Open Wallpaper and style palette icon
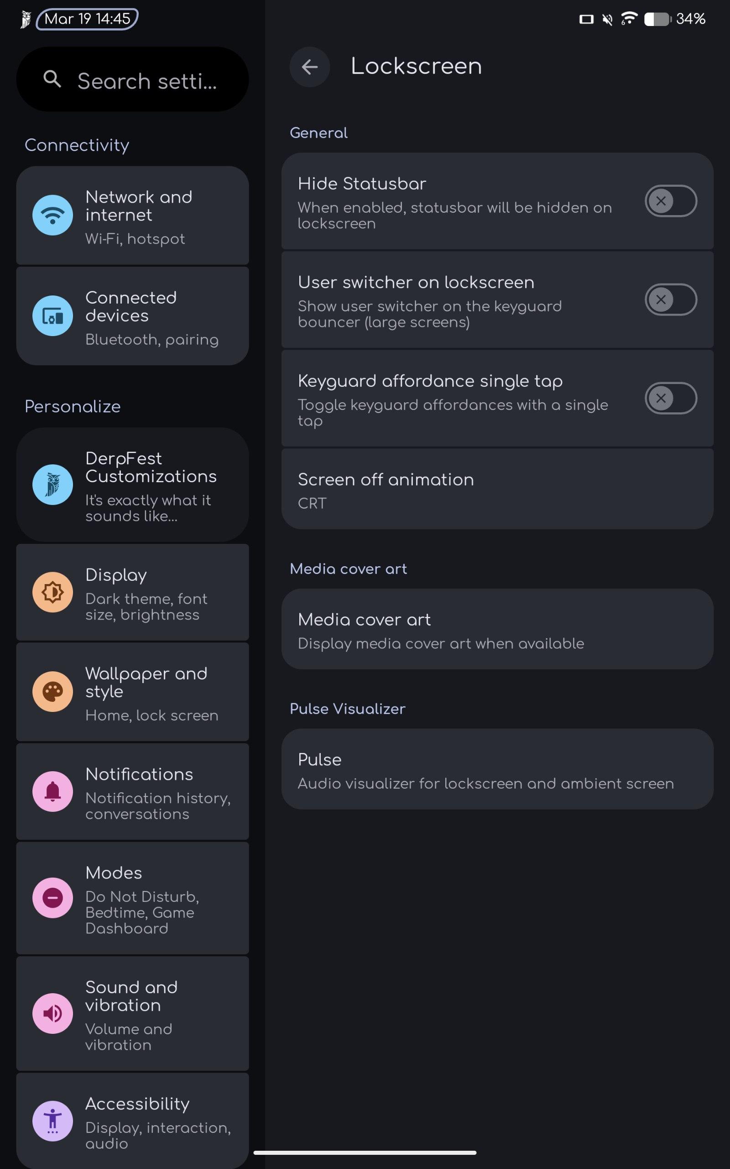730x1169 pixels. point(52,691)
